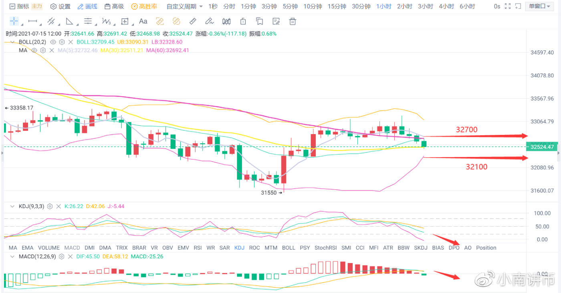Select the RSI indicator tab
The image size is (561, 293).
tap(198, 248)
